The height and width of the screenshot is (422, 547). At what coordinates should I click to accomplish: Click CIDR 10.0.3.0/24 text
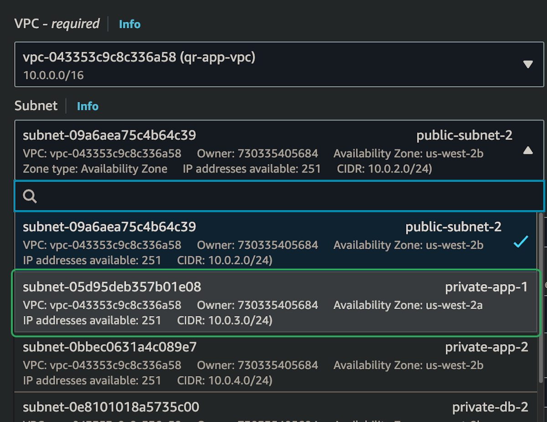(225, 320)
